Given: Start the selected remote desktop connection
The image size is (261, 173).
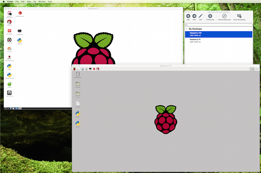Looking at the screenshot, I should coord(194,16).
